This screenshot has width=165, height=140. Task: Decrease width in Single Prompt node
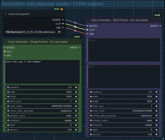click(8, 92)
